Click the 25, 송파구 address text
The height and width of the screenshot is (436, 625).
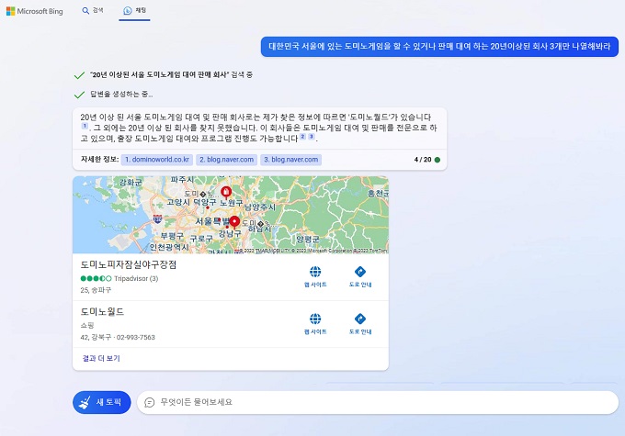coord(96,290)
